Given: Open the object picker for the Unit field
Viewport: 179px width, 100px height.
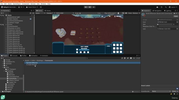Looking at the screenshot, I should coord(177,29).
